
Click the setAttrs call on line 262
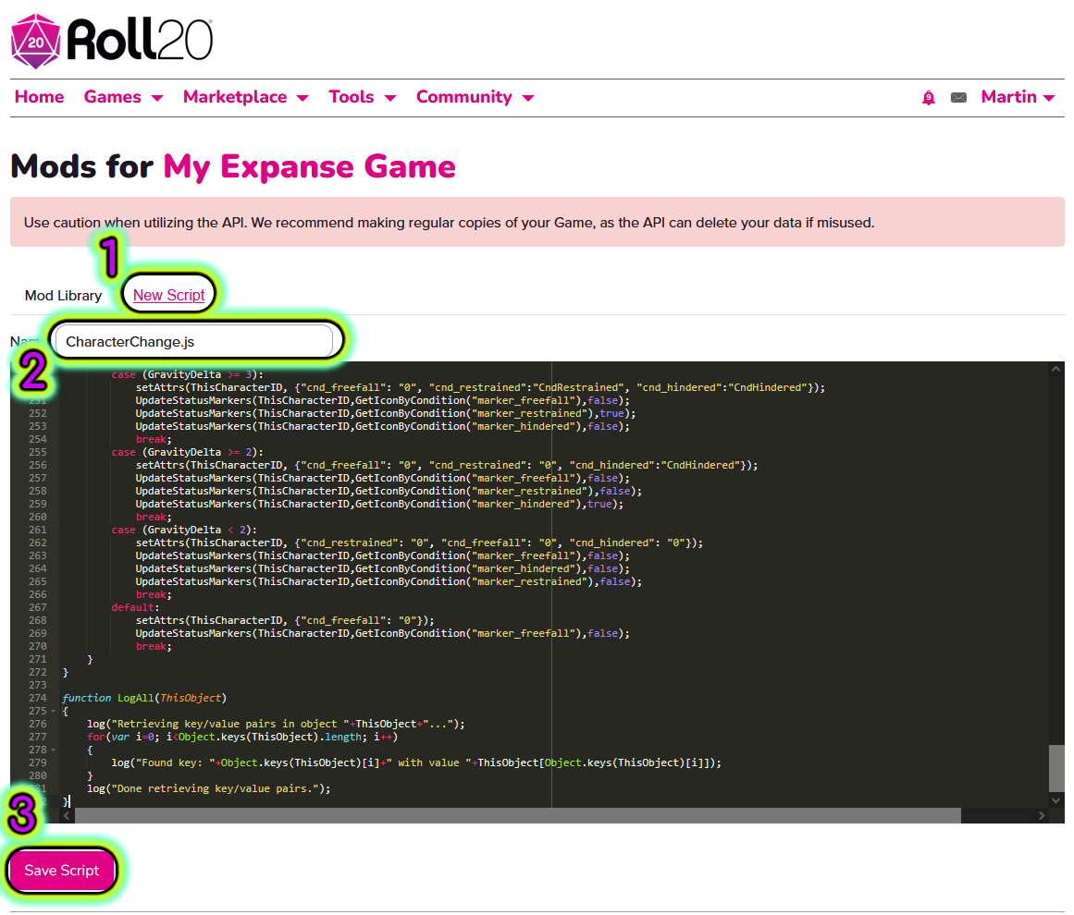tap(419, 543)
